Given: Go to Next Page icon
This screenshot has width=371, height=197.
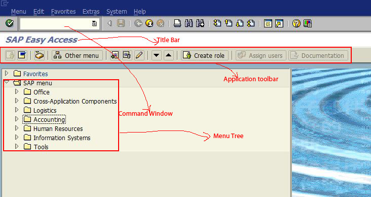Looking at the screenshot, I should [239, 23].
